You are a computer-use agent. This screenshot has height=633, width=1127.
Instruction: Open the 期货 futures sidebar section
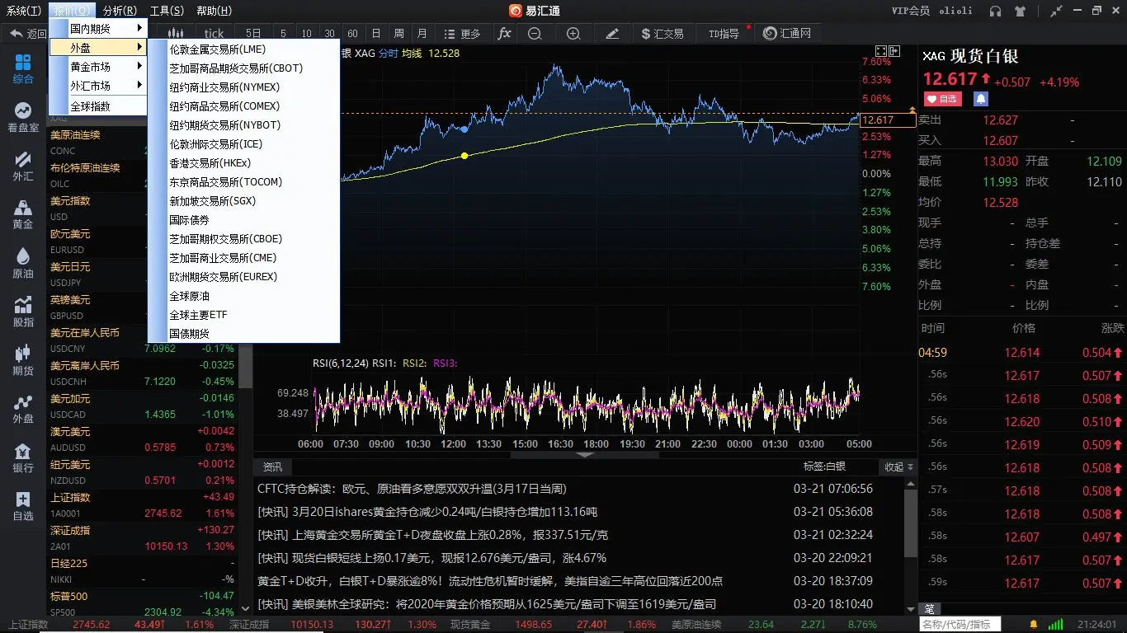coord(23,360)
